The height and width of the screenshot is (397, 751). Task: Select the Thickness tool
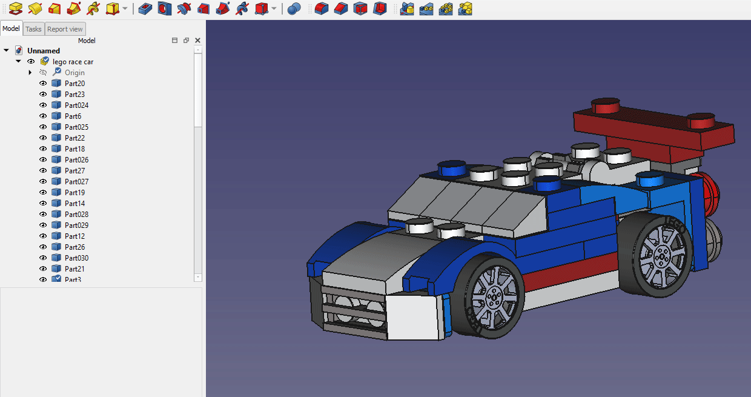click(x=380, y=8)
